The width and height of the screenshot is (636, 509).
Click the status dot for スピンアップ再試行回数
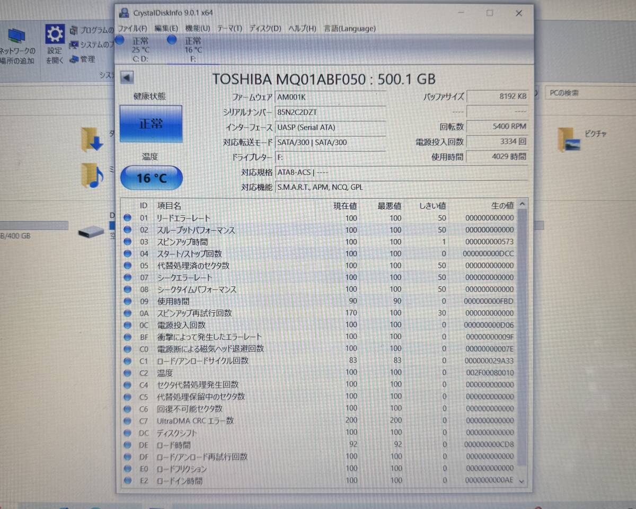[128, 313]
